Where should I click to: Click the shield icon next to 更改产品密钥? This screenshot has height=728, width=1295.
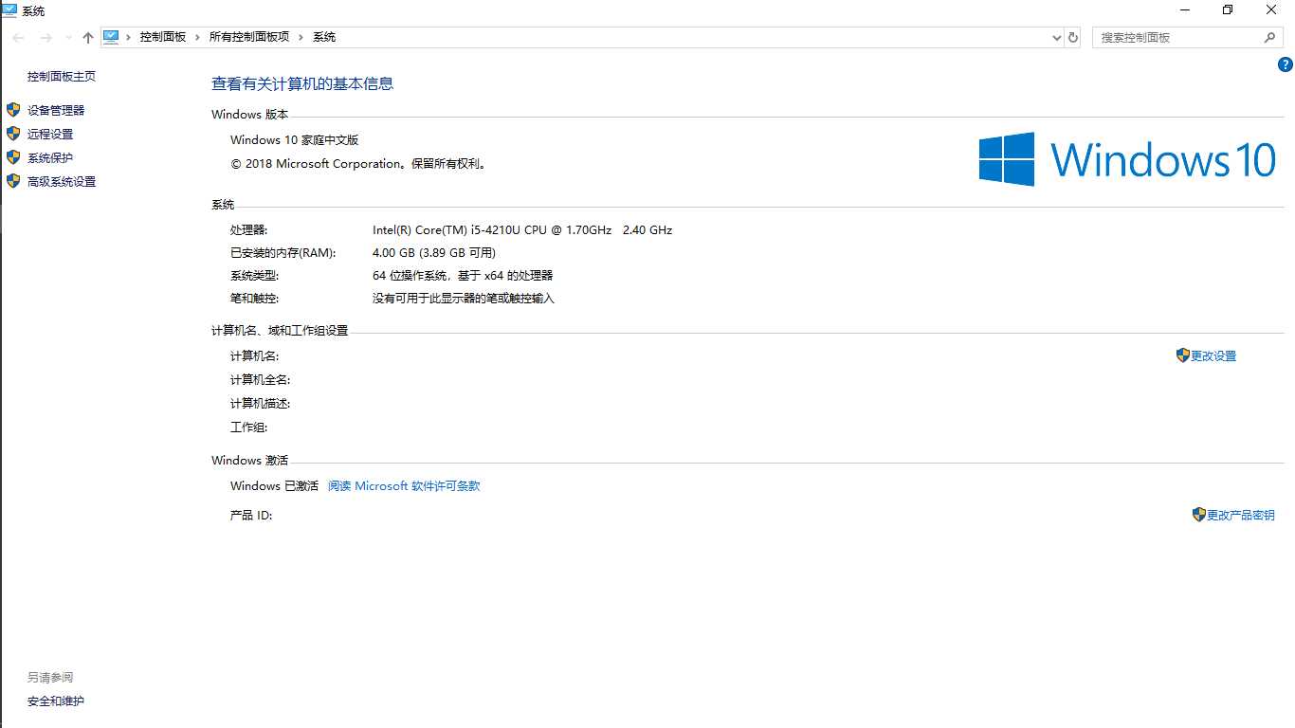1198,515
